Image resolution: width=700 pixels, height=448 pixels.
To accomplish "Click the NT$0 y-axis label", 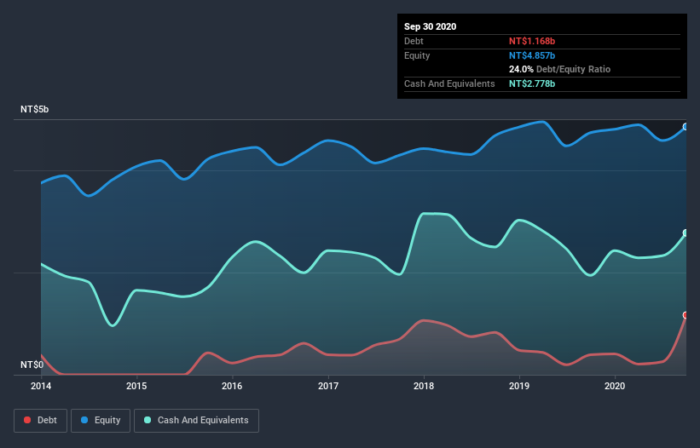I will click(32, 365).
